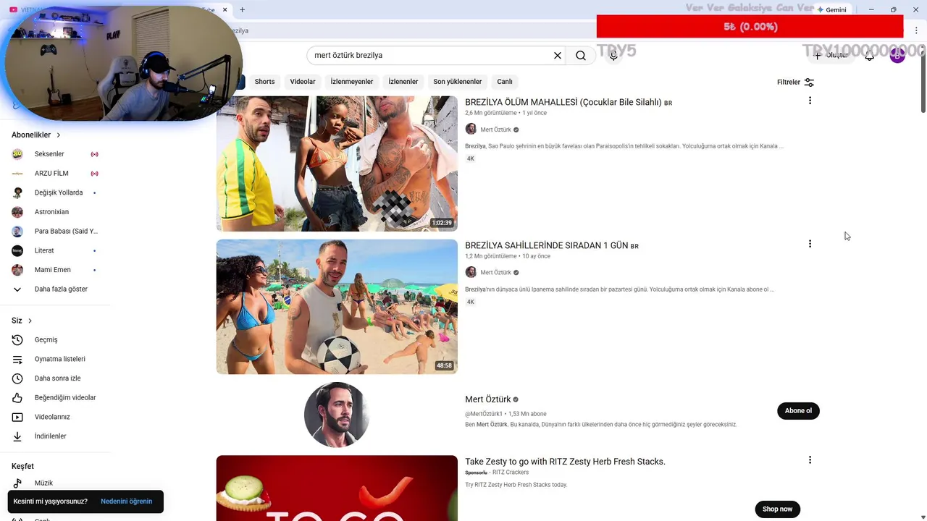Screen dimensions: 927x521
Task: Click the ÖLÜM MAHALLESİ video thumbnail
Action: [x=337, y=164]
